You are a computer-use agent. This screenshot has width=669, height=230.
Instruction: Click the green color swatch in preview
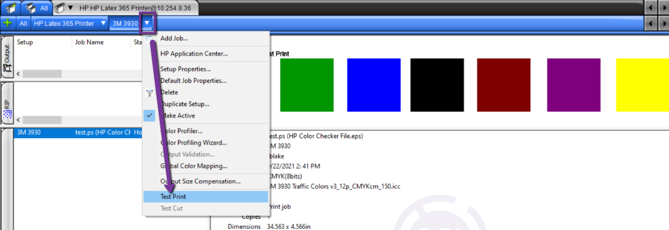click(306, 85)
